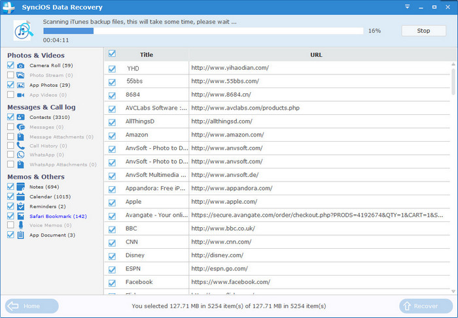
Task: Click the WhatsApp logo icon
Action: click(x=20, y=155)
